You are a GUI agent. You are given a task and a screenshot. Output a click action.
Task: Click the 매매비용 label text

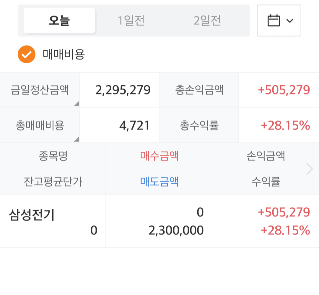pyautogui.click(x=64, y=54)
